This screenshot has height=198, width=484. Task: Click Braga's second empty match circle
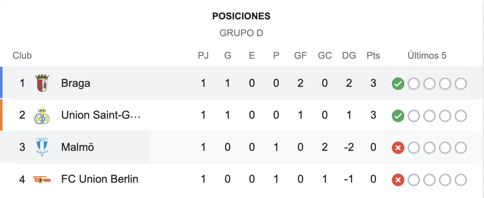[429, 84]
